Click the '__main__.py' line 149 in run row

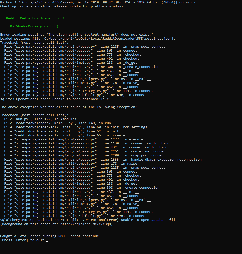click(57, 123)
